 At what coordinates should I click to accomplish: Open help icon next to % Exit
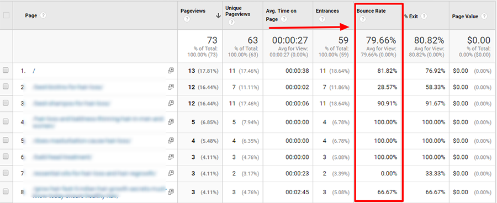[x=424, y=17]
